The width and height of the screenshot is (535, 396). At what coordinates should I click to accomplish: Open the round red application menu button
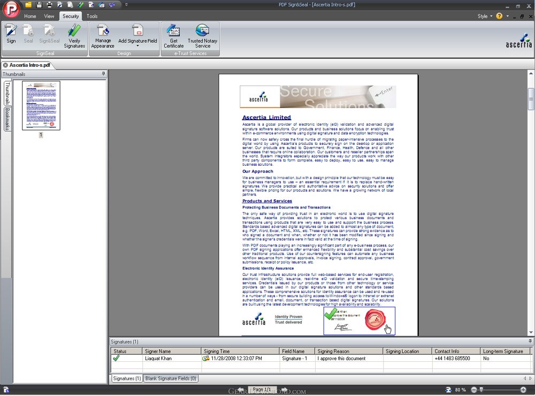coord(11,9)
